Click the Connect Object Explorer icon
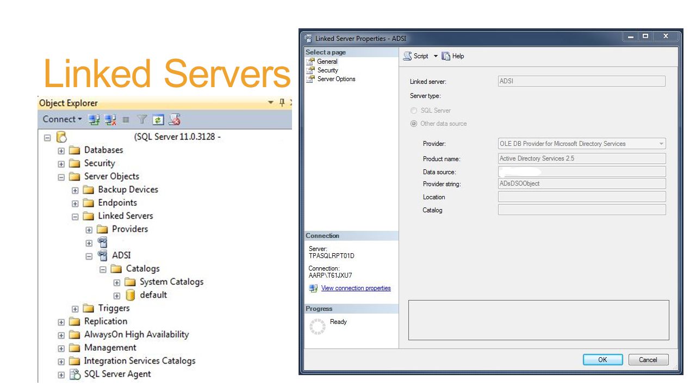 (94, 119)
